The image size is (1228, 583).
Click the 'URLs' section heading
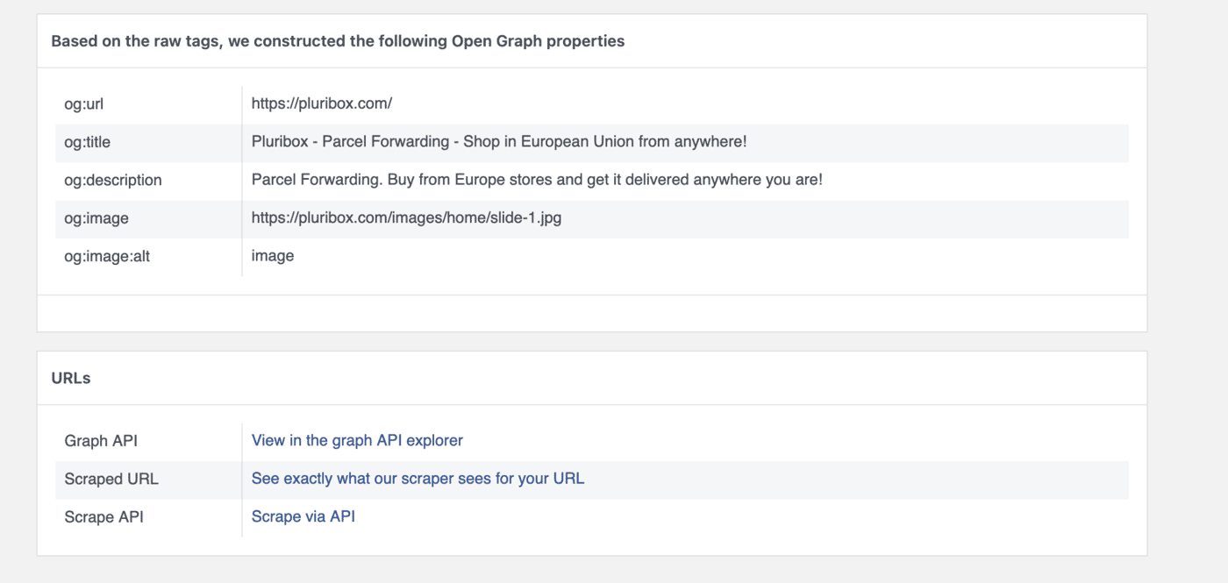pyautogui.click(x=71, y=379)
